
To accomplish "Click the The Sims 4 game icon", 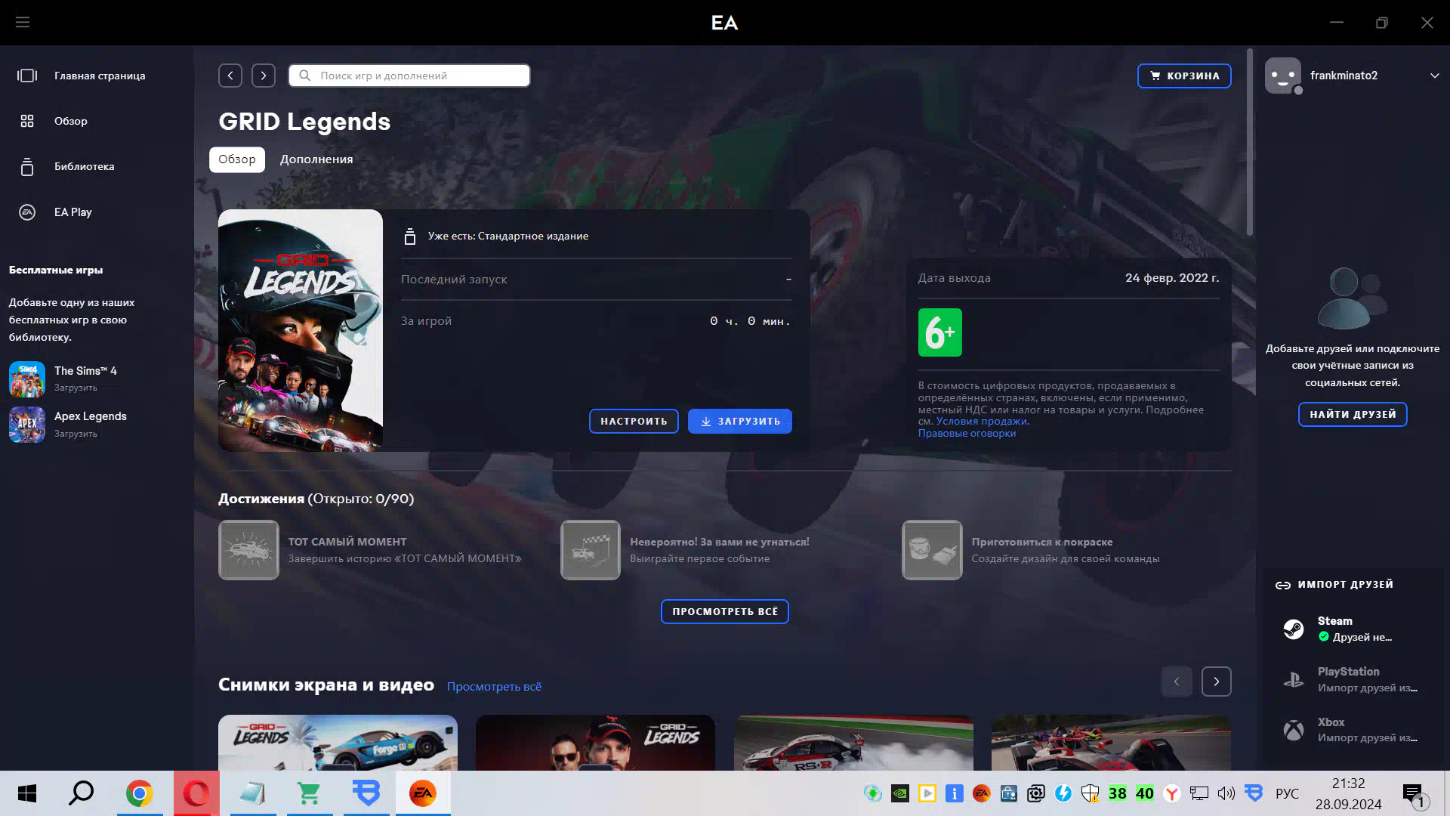I will click(27, 379).
